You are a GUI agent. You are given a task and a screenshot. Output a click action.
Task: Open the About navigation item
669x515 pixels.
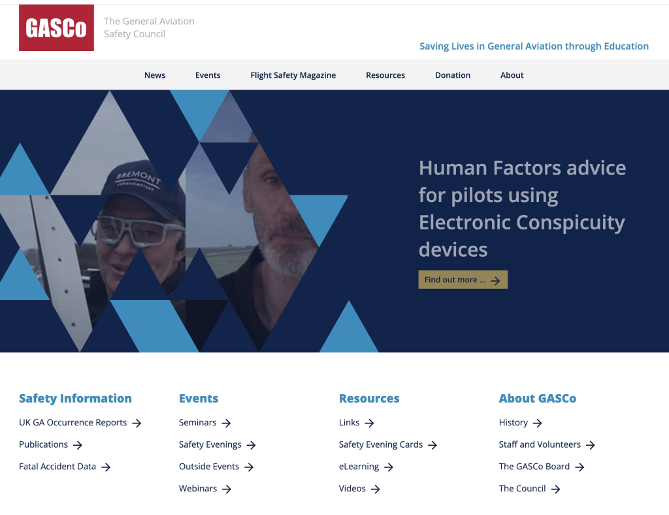[x=512, y=75]
